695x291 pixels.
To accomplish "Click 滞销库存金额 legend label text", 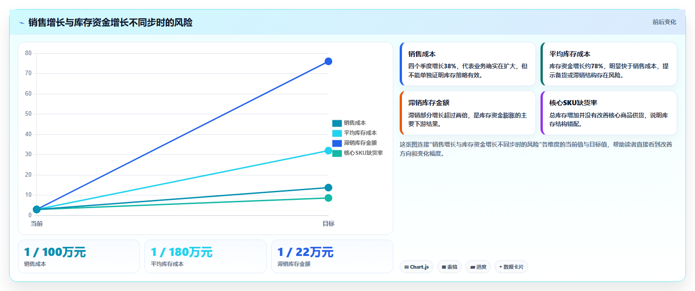I will (360, 143).
